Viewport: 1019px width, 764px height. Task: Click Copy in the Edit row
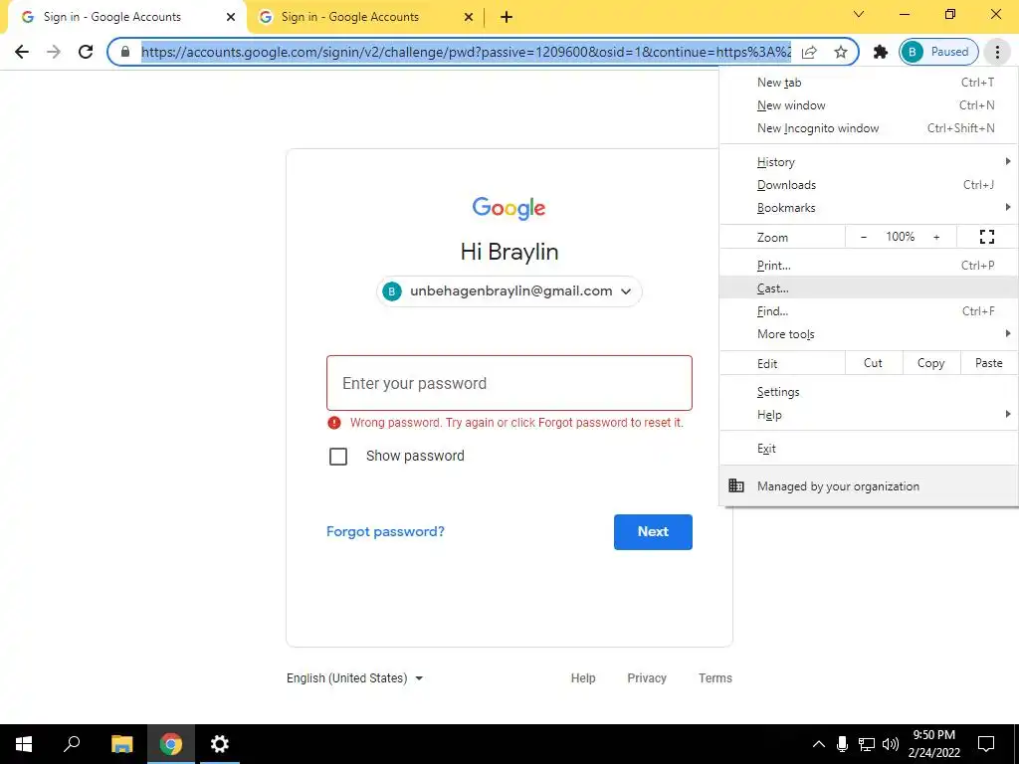point(930,363)
